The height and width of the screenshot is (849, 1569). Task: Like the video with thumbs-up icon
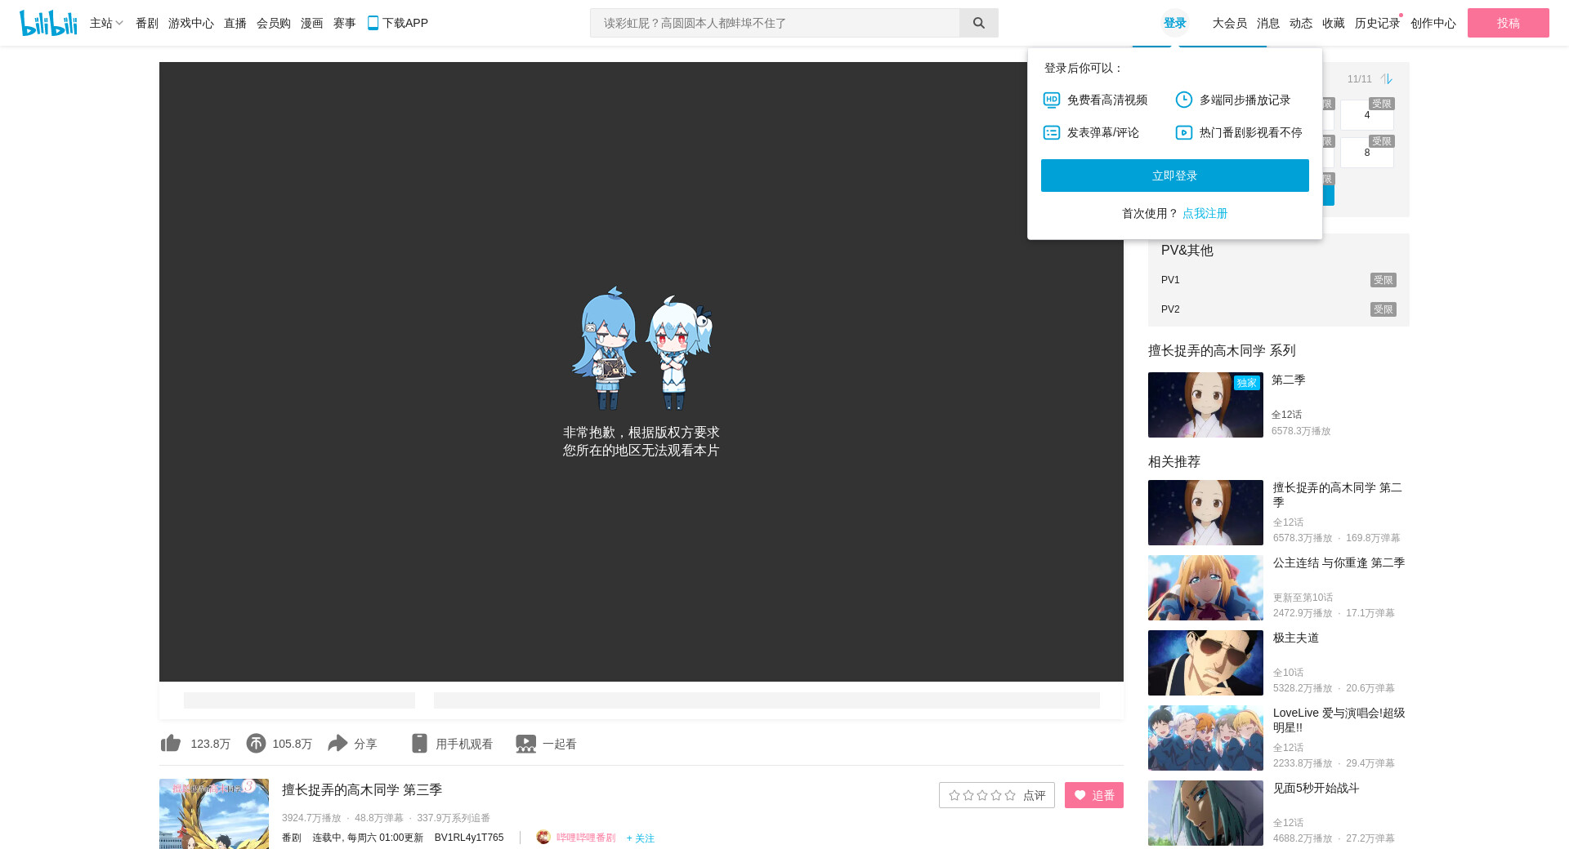pyautogui.click(x=171, y=743)
